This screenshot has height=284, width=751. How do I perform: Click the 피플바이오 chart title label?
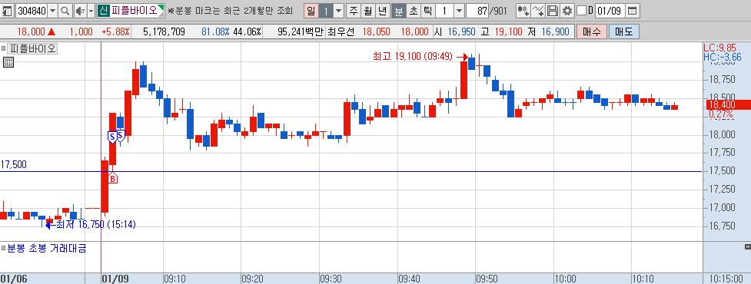pos(32,48)
